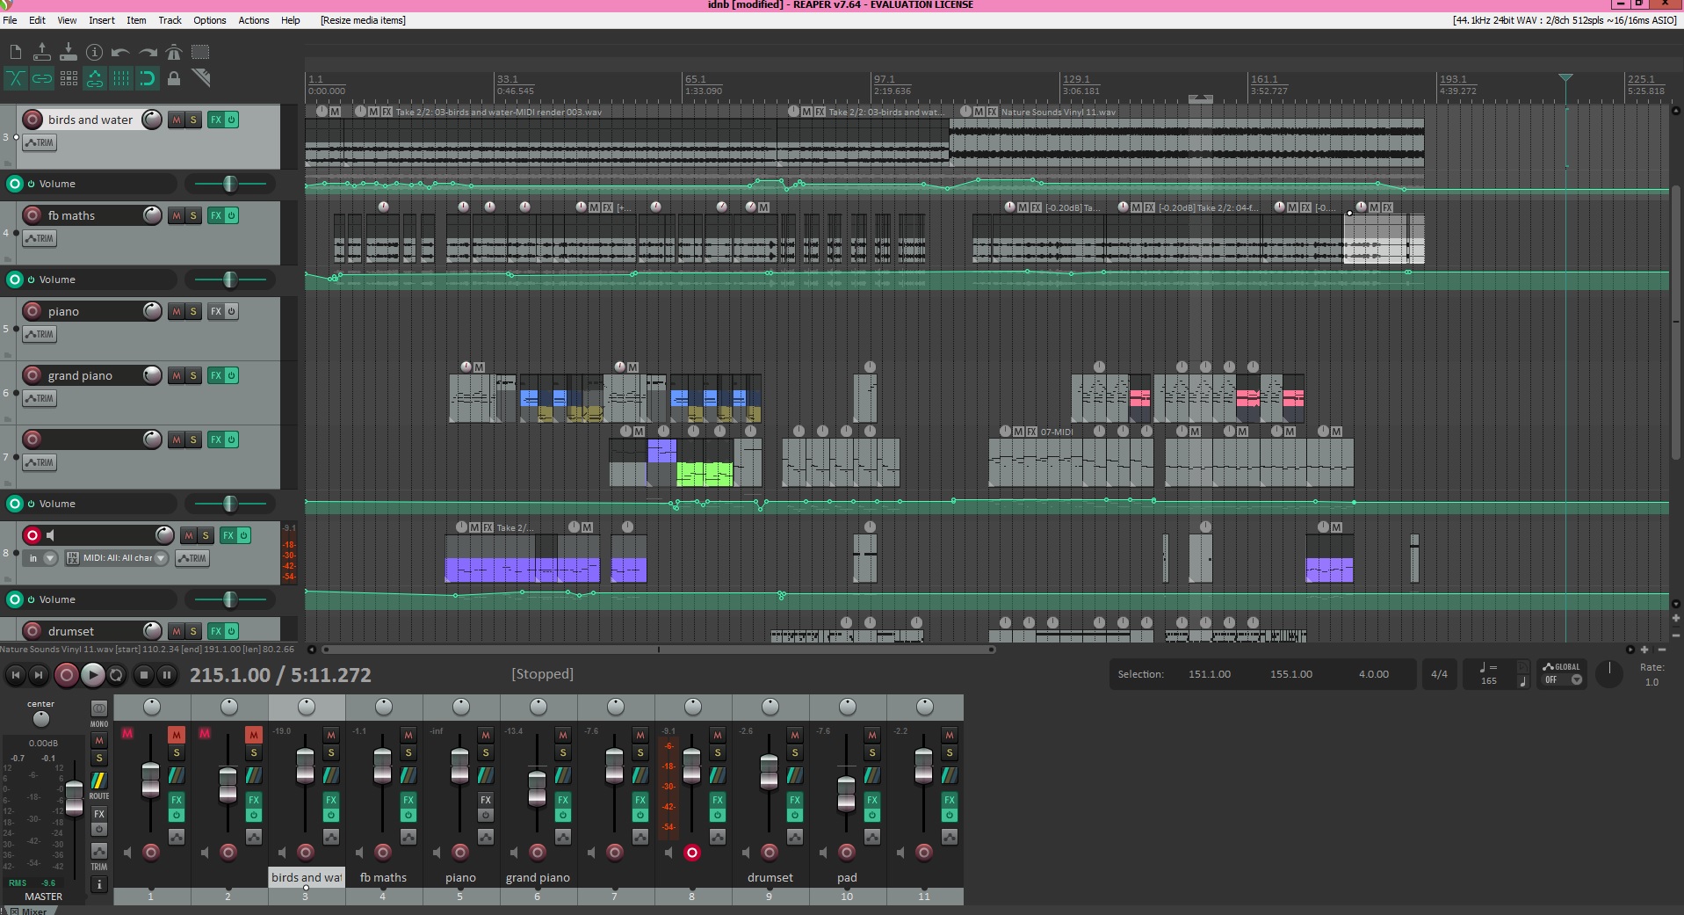Solo mixer channel 5 piano

(486, 753)
